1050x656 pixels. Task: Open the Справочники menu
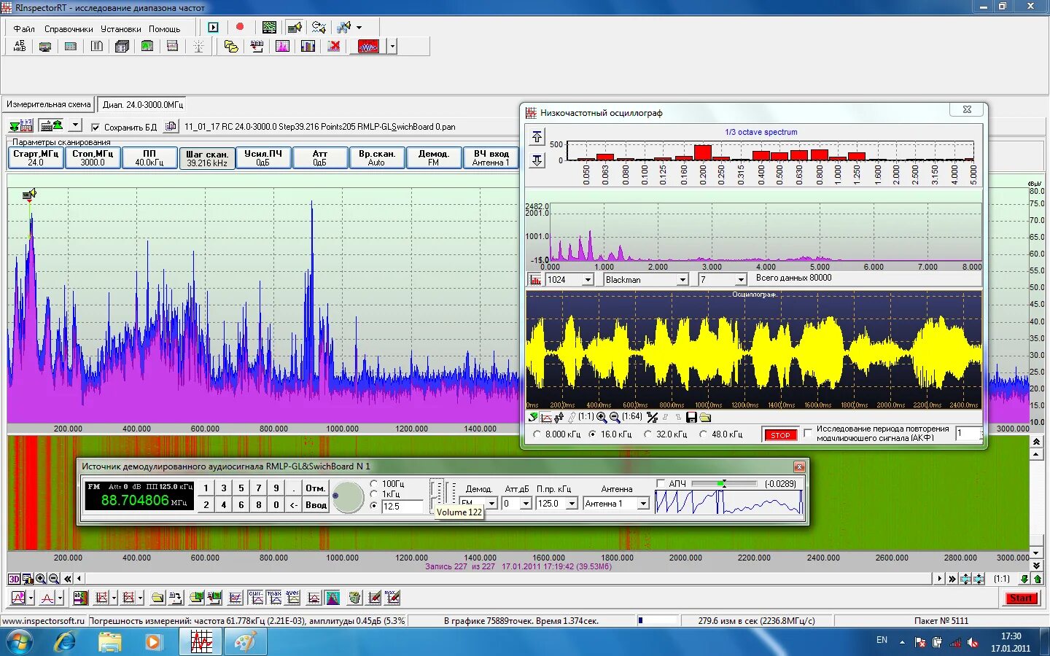coord(69,29)
